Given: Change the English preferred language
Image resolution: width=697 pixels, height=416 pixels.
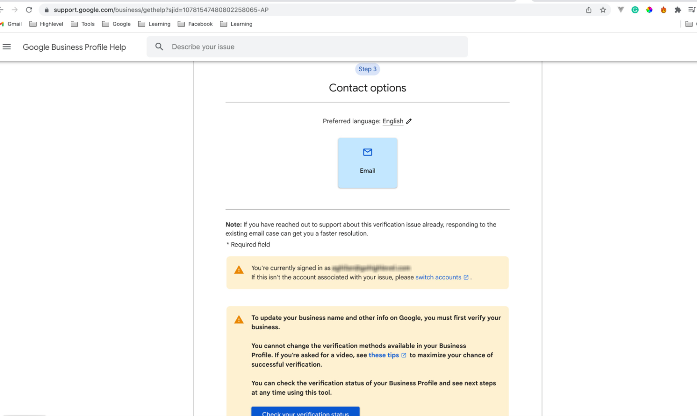Looking at the screenshot, I should (x=393, y=121).
